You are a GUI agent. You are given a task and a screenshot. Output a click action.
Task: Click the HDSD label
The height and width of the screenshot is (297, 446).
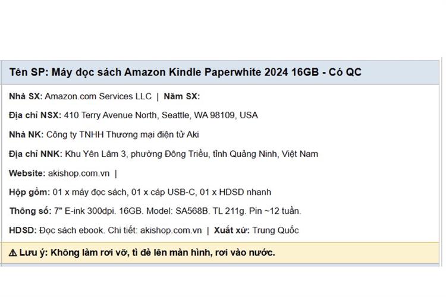coord(23,230)
